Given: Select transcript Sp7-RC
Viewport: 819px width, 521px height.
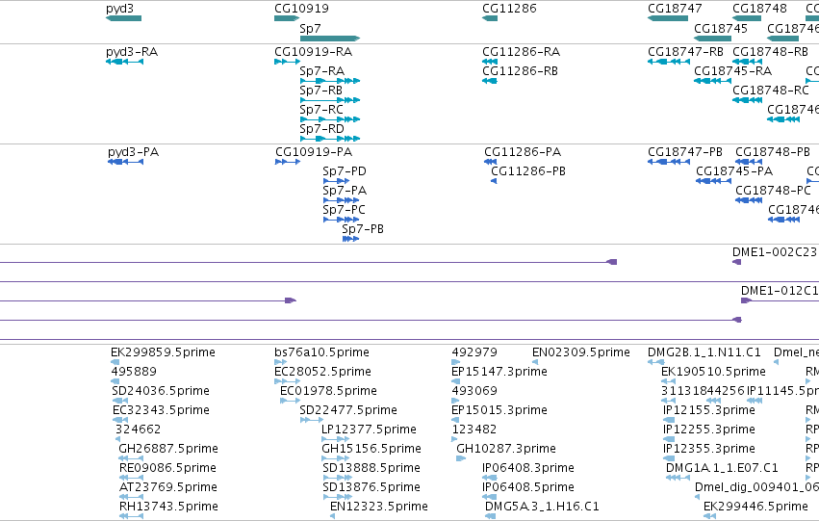Looking at the screenshot, I should pyautogui.click(x=330, y=119).
